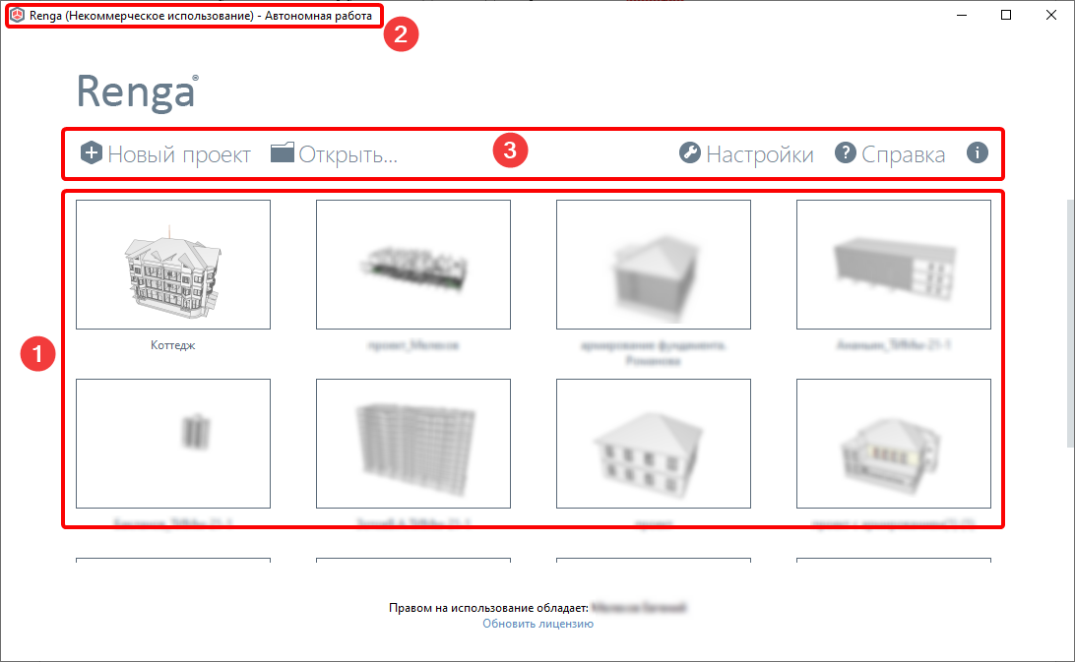
Task: Open the info (i) about icon
Action: [977, 152]
